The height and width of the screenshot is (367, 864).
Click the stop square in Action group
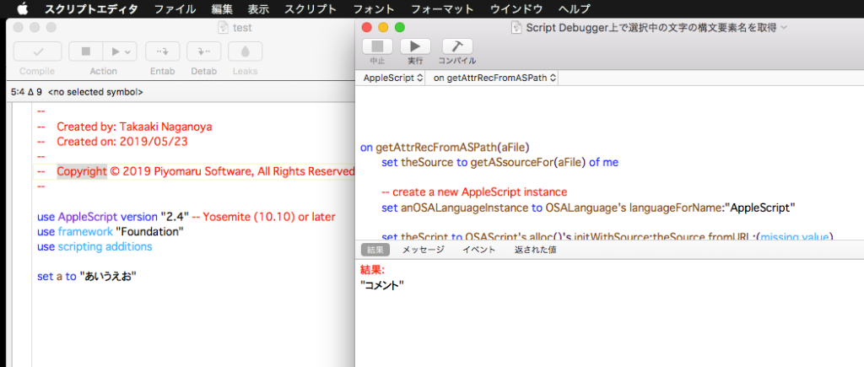point(85,51)
